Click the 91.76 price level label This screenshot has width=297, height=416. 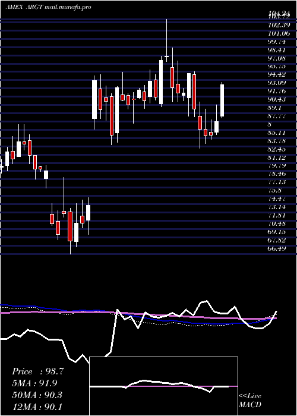[x=277, y=92]
